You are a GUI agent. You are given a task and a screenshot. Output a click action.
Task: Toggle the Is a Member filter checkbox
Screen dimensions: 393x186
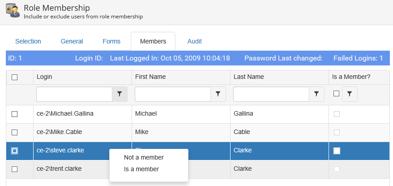337,94
